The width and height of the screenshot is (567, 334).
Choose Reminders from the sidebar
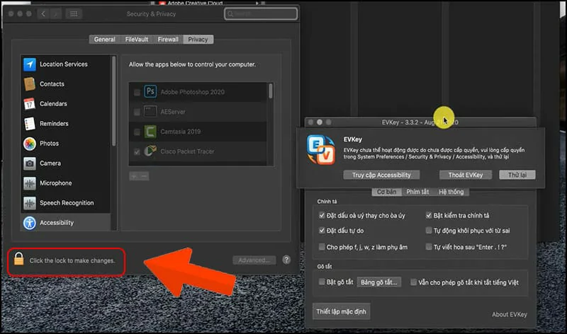54,124
